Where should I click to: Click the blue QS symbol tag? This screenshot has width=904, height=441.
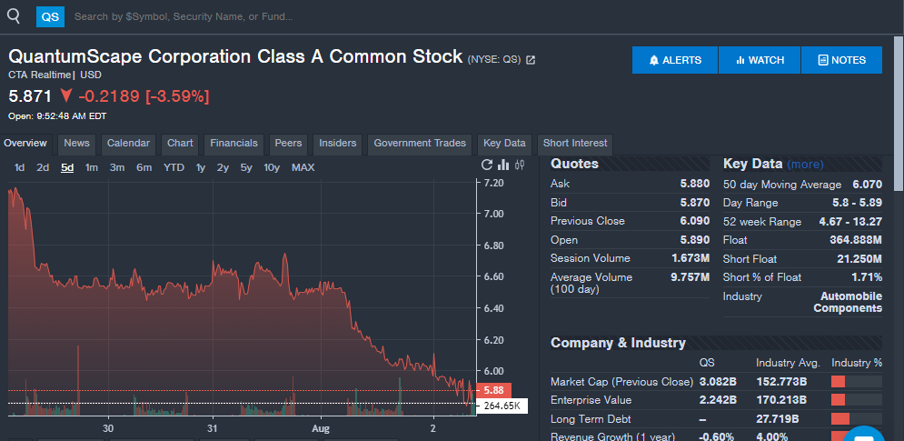(50, 16)
